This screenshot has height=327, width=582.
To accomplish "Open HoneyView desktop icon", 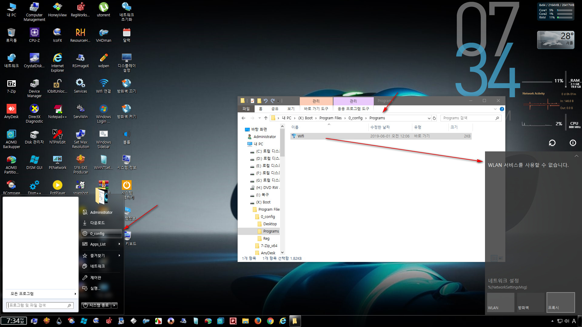I will (x=57, y=9).
